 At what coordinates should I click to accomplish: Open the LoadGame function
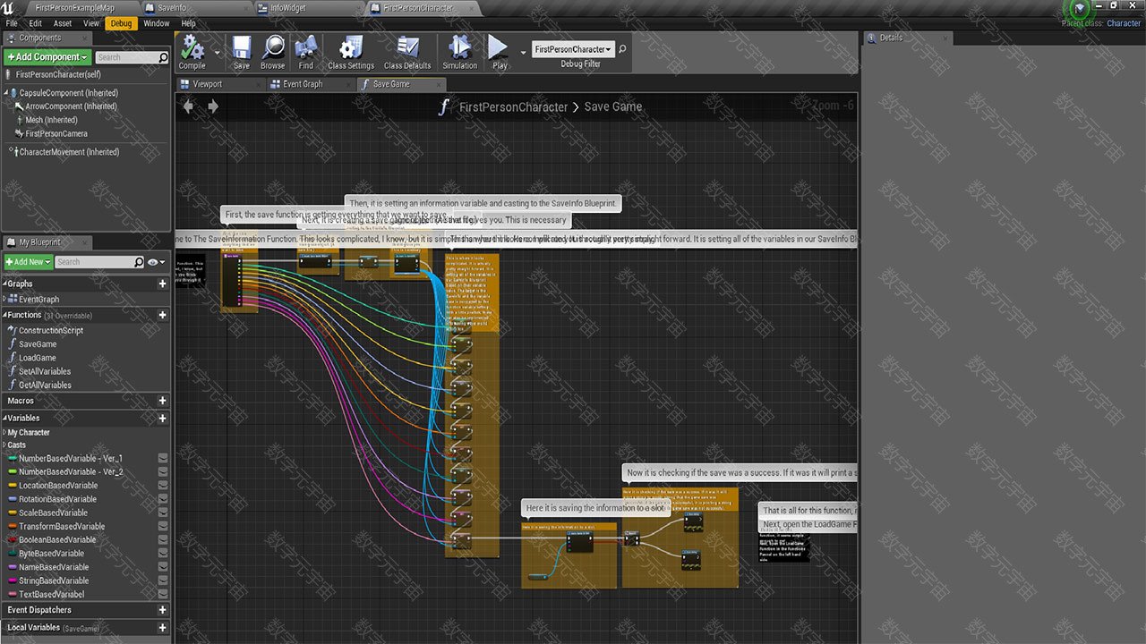coord(38,358)
